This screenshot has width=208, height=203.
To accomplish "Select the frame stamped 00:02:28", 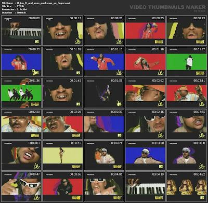I will (x=62, y=124).
